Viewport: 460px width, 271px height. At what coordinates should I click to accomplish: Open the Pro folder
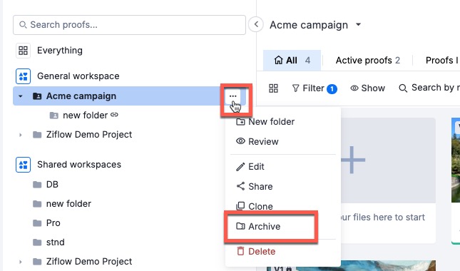click(x=53, y=223)
